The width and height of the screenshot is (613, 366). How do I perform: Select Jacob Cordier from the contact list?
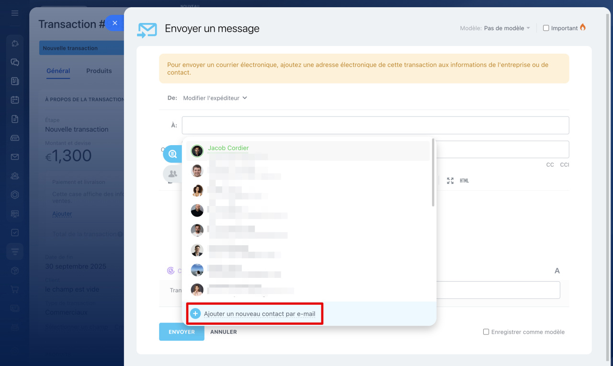point(228,149)
